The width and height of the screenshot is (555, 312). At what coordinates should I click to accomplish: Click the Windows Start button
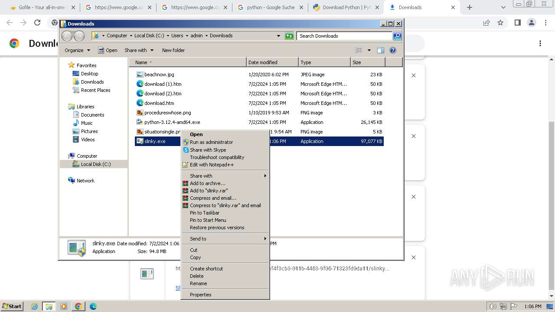12,306
